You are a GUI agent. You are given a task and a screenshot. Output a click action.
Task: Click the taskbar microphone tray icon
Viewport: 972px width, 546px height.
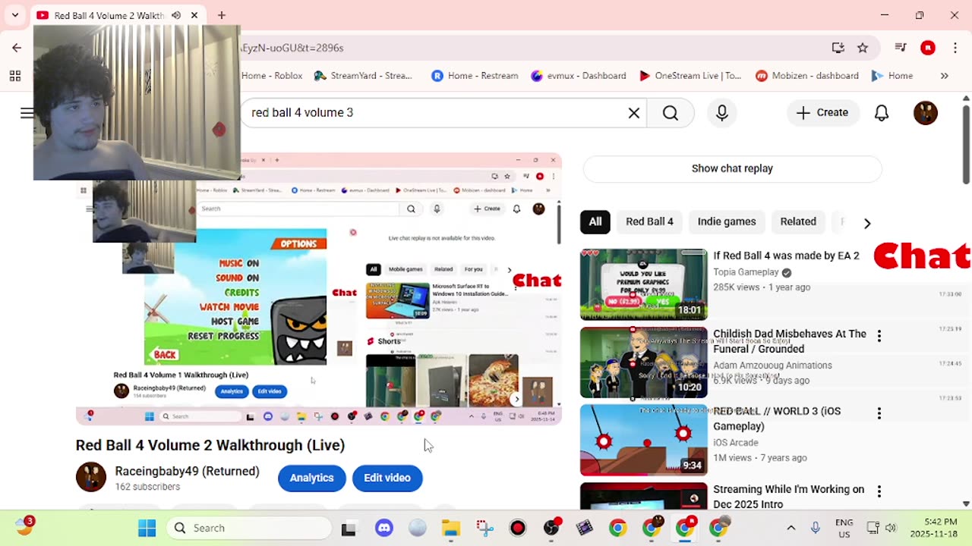[816, 528]
